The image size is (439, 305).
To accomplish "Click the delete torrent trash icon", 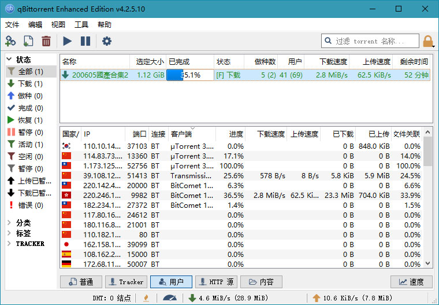I will [x=46, y=41].
